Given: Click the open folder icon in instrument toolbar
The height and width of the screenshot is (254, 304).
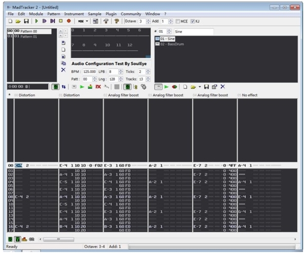Looking at the screenshot, I should [x=193, y=87].
